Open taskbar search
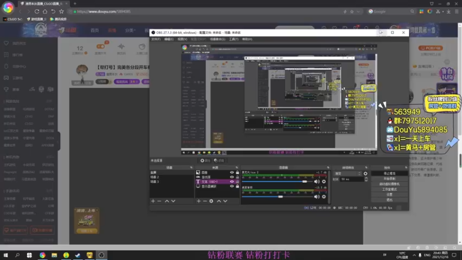 (x=17, y=255)
